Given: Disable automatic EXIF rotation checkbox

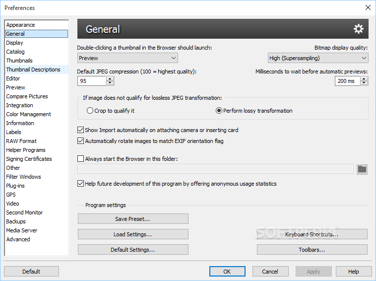Looking at the screenshot, I should pyautogui.click(x=81, y=141).
